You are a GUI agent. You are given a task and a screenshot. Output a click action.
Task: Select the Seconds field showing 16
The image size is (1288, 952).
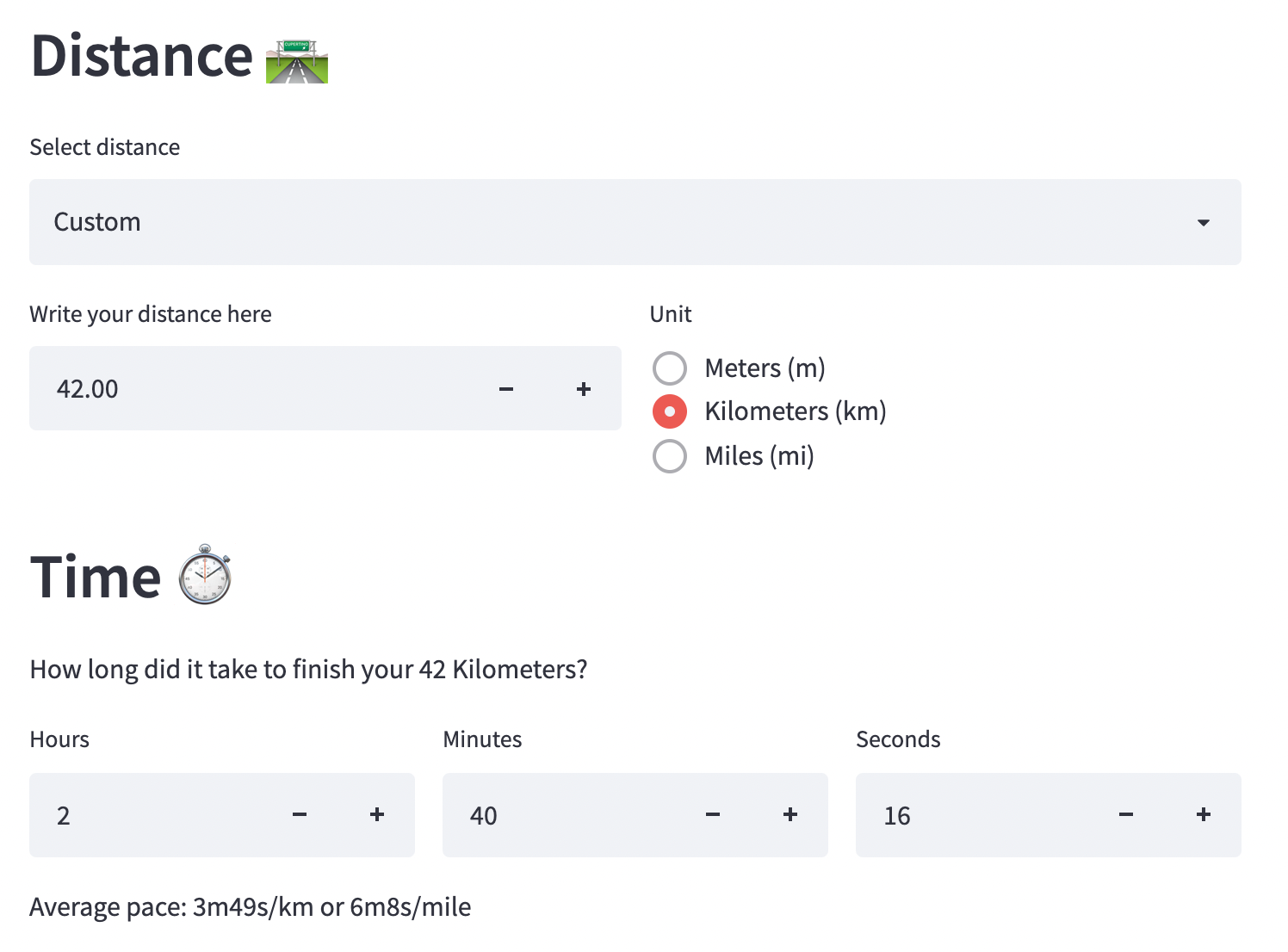pyautogui.click(x=981, y=815)
